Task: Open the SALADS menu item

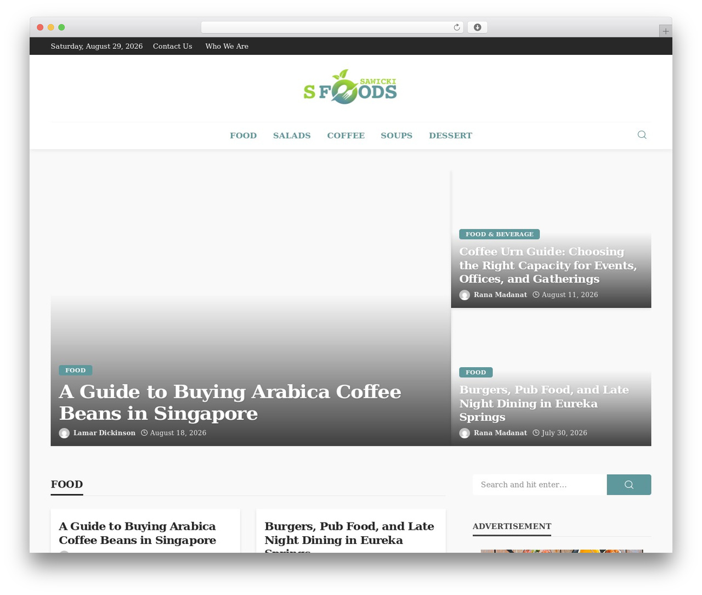Action: [x=292, y=136]
